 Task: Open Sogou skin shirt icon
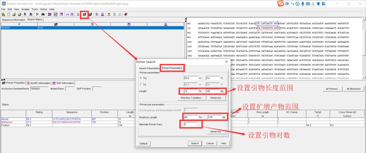point(318,4)
